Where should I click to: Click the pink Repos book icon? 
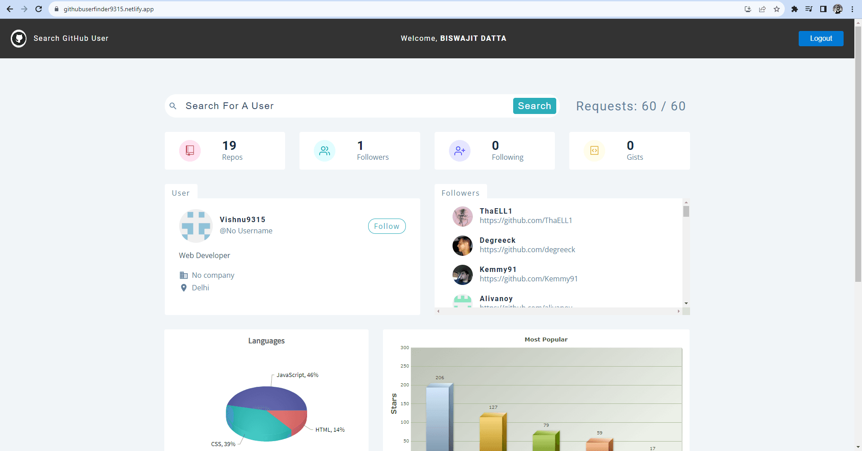[190, 151]
